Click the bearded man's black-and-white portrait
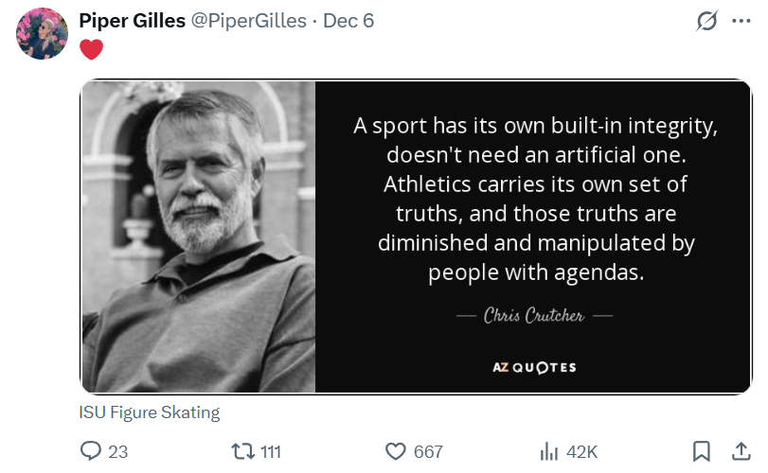Screen dimensions: 768x473 [x=198, y=236]
